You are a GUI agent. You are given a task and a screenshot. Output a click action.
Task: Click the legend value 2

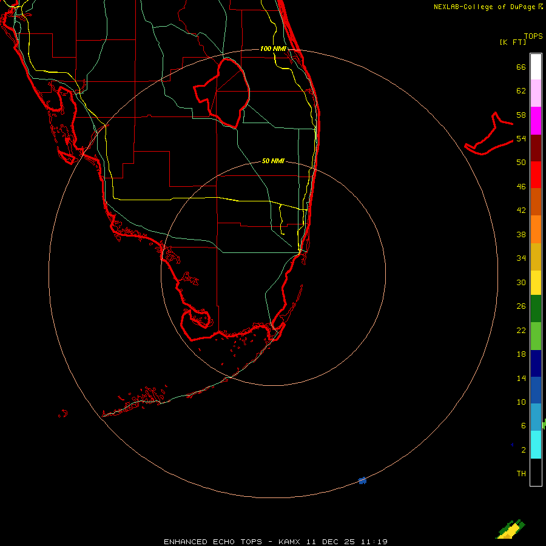pyautogui.click(x=523, y=450)
